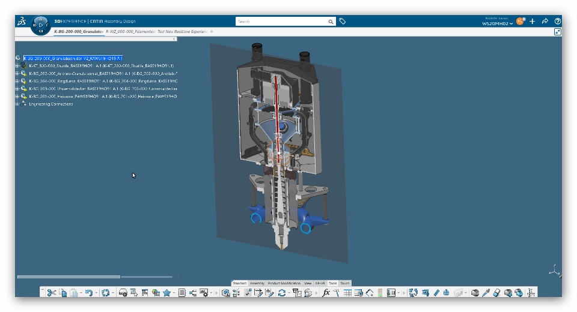The height and width of the screenshot is (312, 577).
Task: Expand the Engineering Connections node
Action: [17, 104]
